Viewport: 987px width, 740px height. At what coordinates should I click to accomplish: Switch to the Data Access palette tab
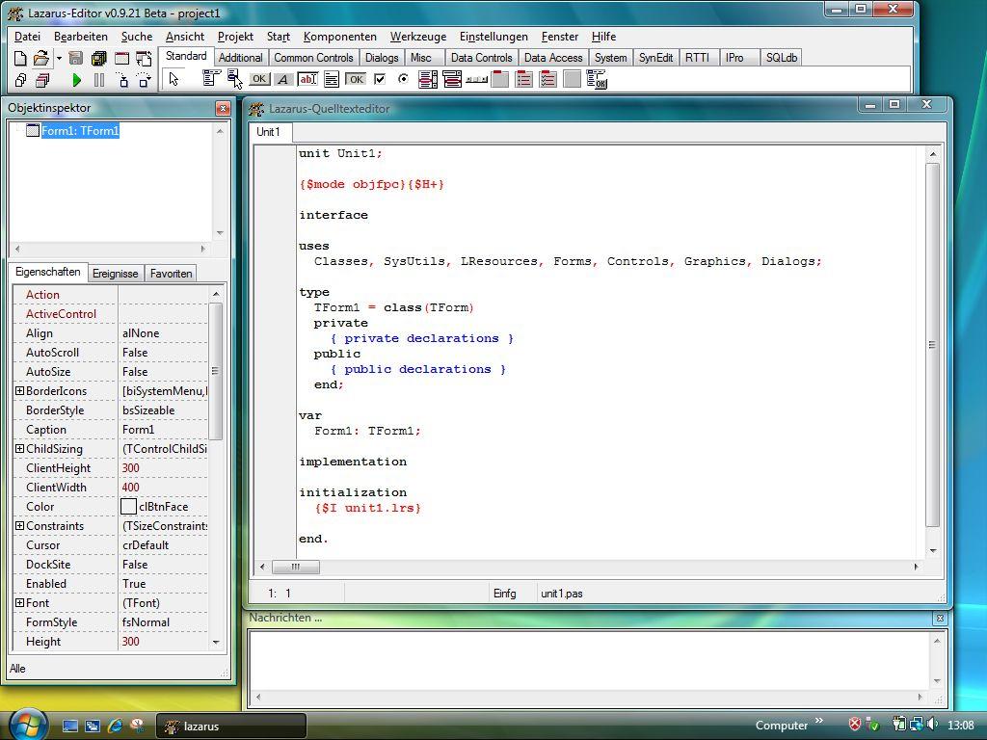(553, 57)
